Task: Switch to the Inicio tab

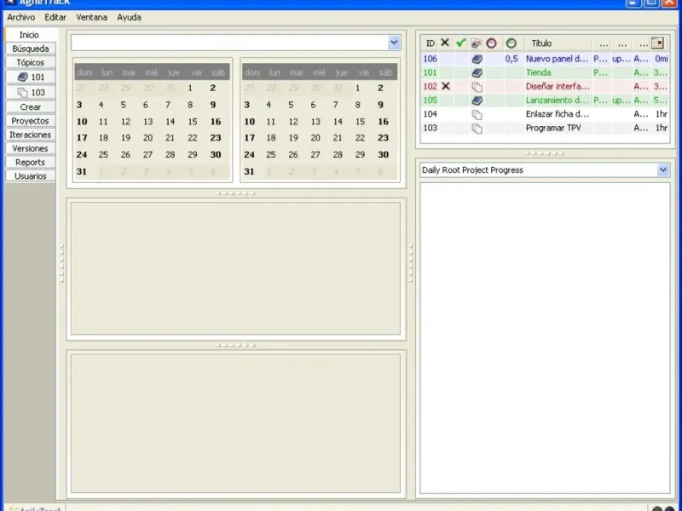Action: [29, 35]
